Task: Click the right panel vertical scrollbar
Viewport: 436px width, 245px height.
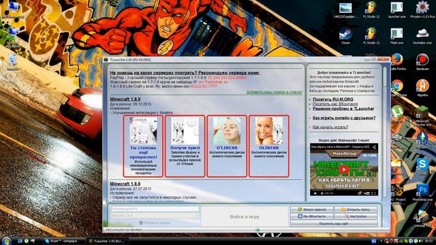Action: point(384,77)
